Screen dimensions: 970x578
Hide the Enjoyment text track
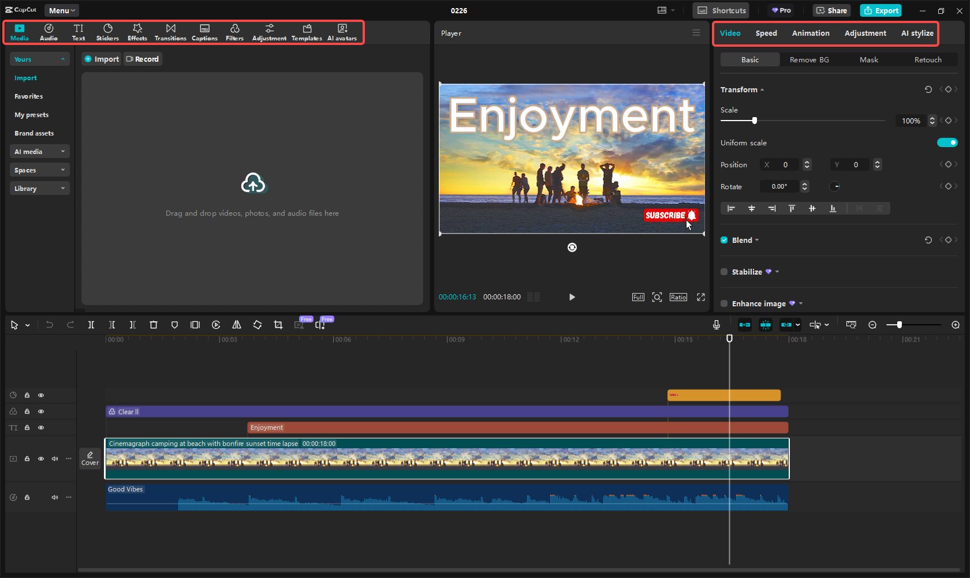tap(41, 427)
